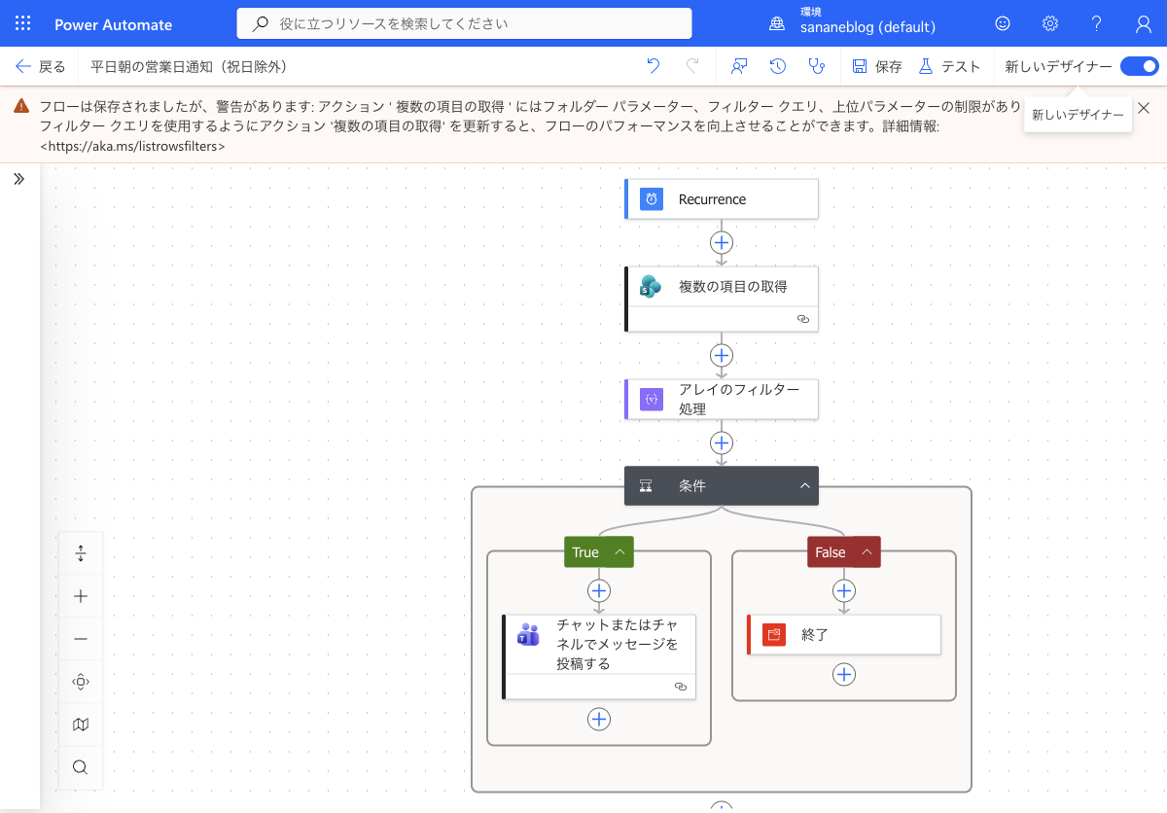Click the SharePoint icon on 複数の項目の取得
Screen dimensions: 1167x813
652,287
